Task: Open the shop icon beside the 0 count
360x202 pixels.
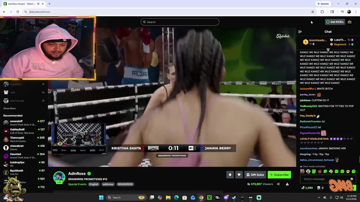Action: pos(318,188)
